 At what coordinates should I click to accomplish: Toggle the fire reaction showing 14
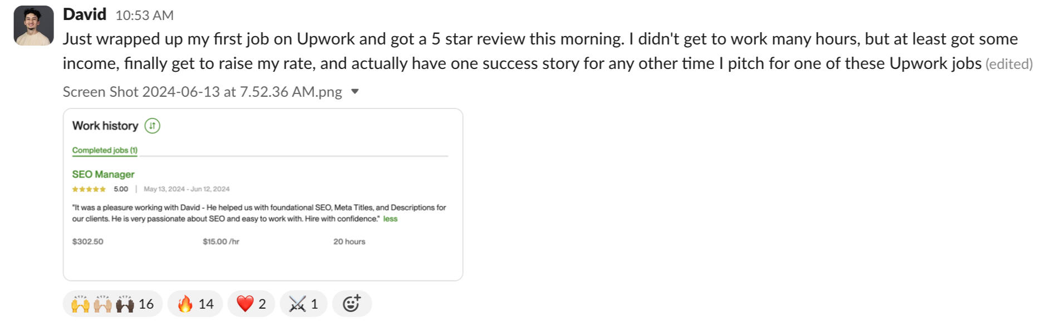point(195,304)
